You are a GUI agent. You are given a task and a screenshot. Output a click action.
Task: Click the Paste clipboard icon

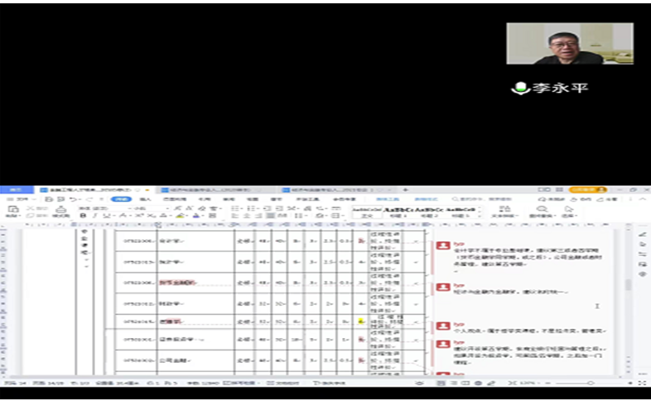click(14, 210)
